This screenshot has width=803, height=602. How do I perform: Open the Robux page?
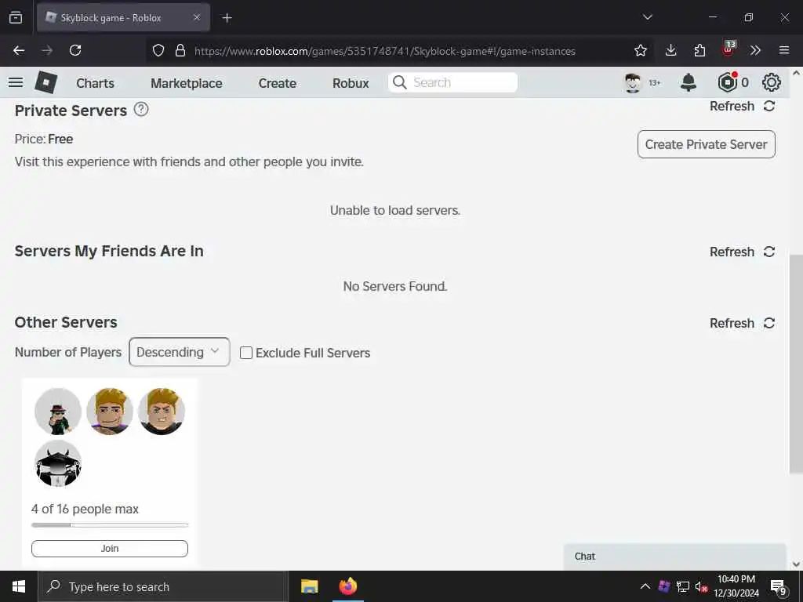351,83
